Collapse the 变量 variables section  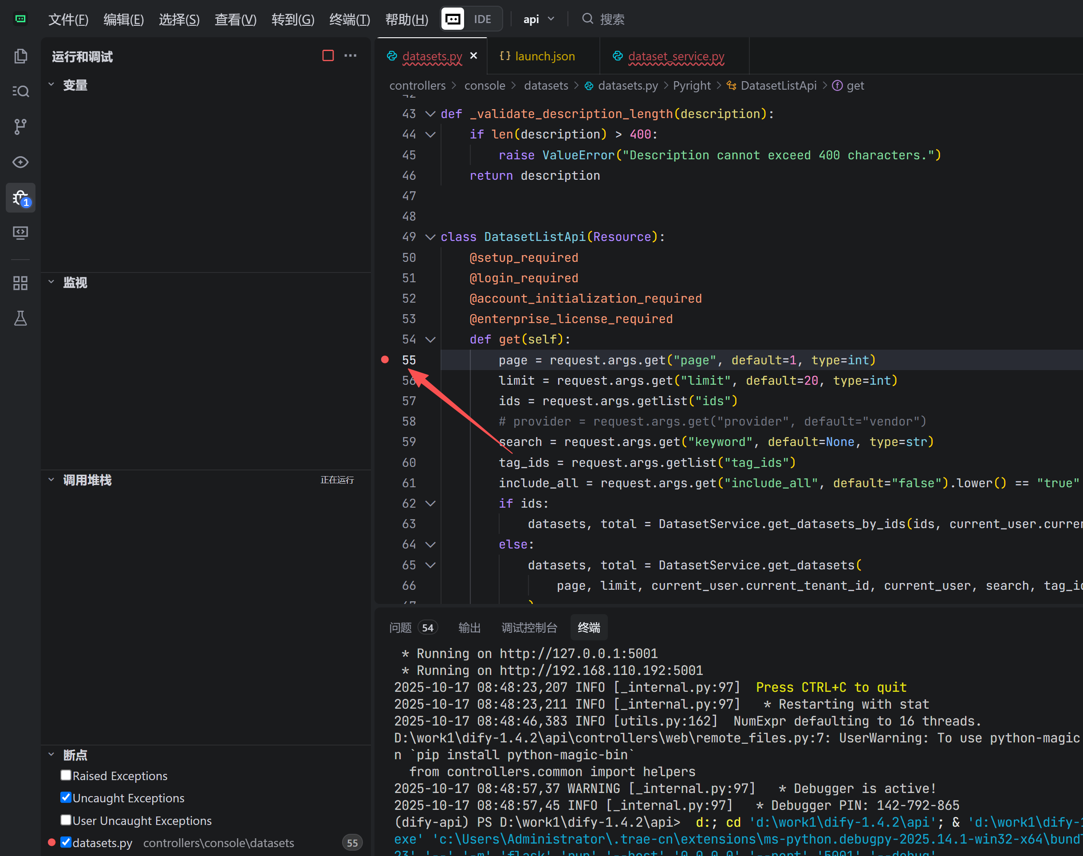51,85
